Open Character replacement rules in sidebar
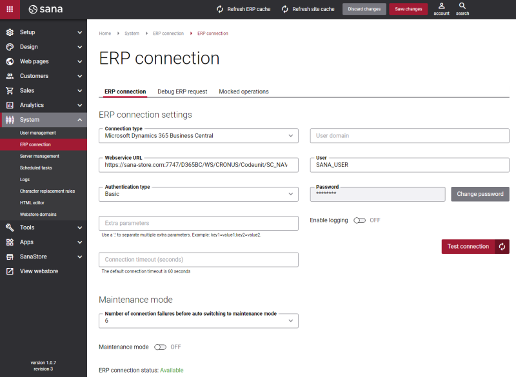 (x=47, y=191)
